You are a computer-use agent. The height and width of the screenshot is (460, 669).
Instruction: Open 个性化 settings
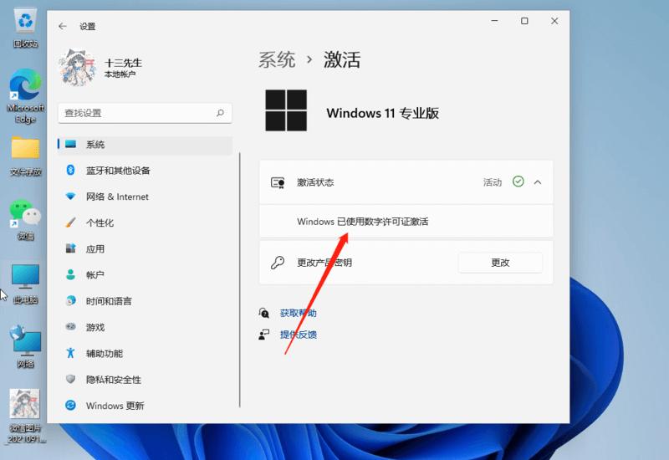145,222
